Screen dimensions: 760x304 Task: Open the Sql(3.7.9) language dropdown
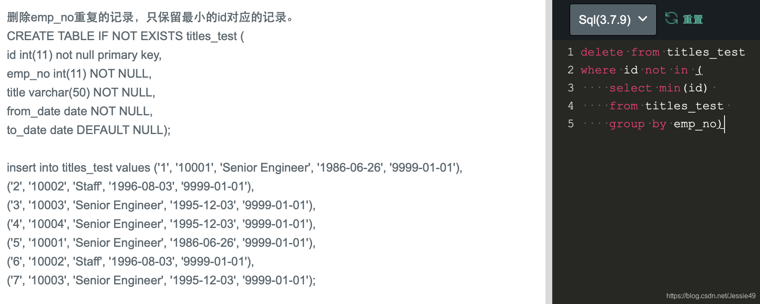coord(613,20)
